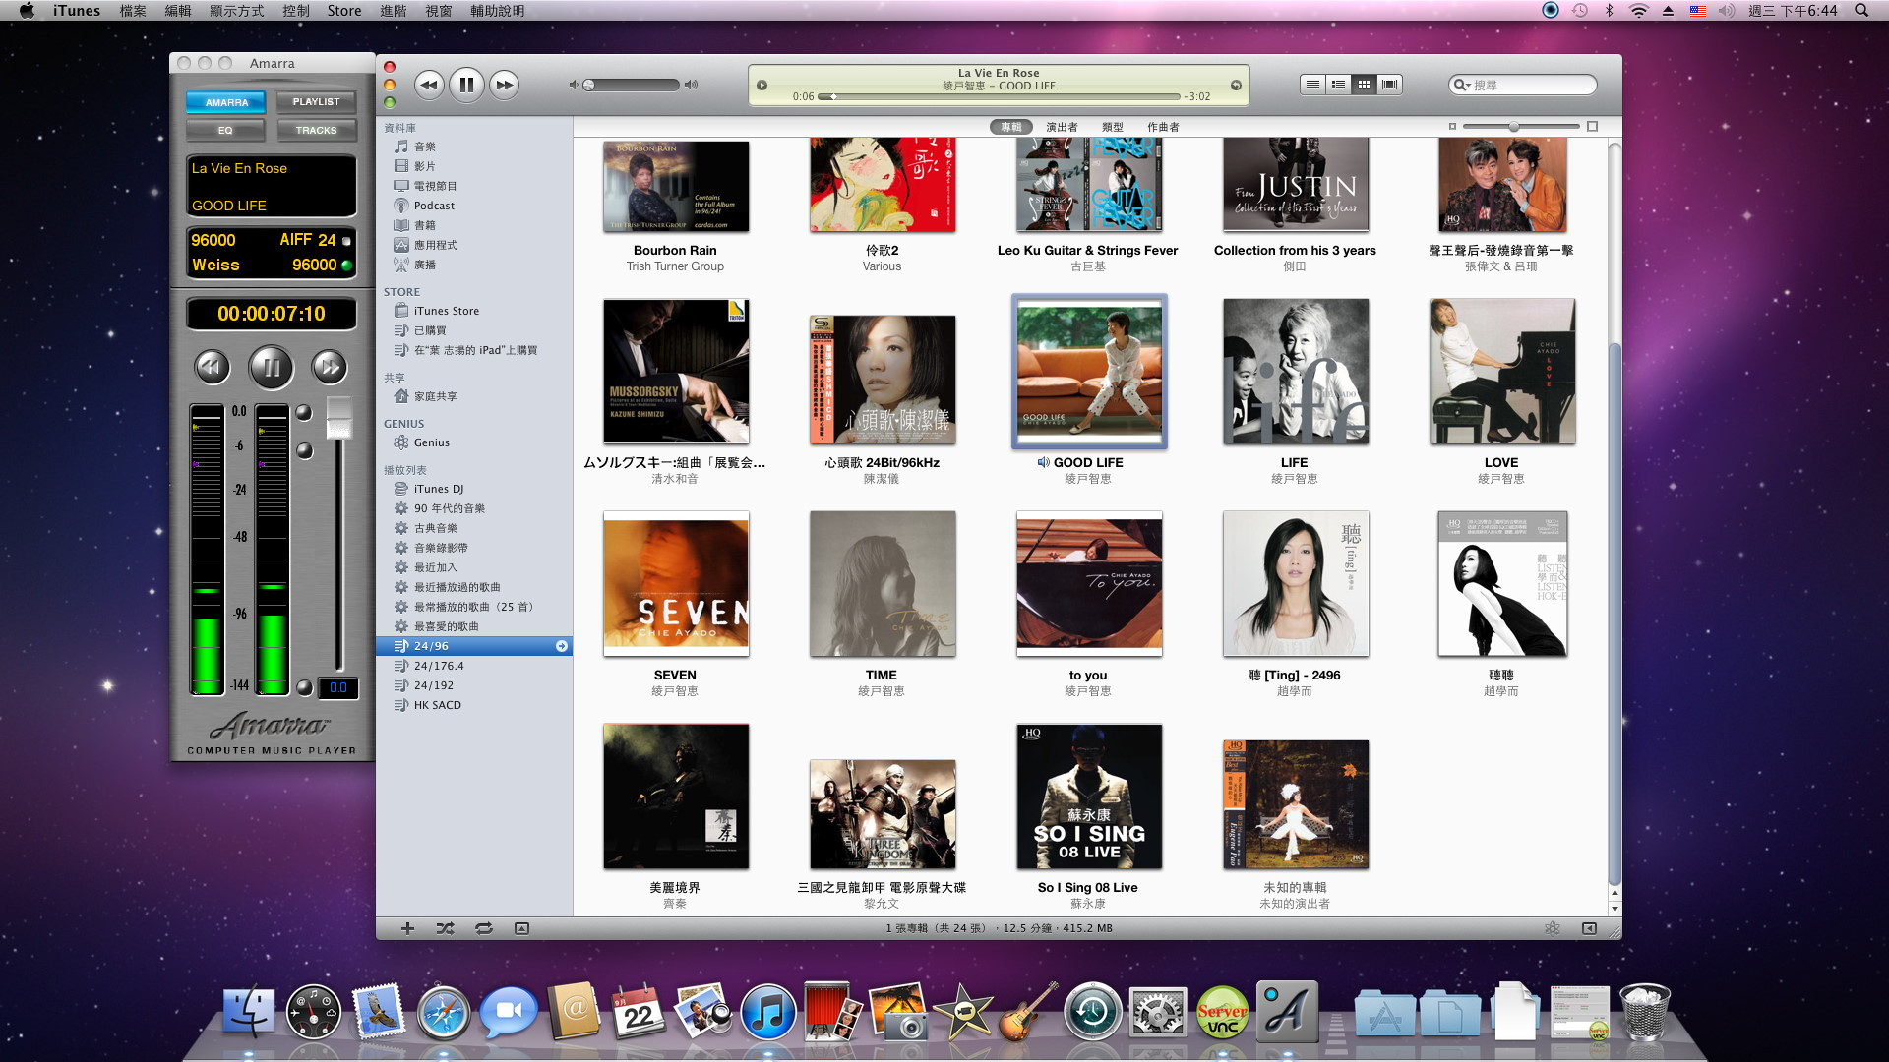Viewport: 1889px width, 1062px height.
Task: Open the 進階 (Advanced) menu
Action: coord(394,11)
